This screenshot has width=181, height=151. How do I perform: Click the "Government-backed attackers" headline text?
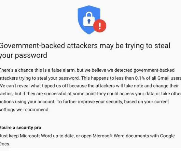[x=48, y=45]
